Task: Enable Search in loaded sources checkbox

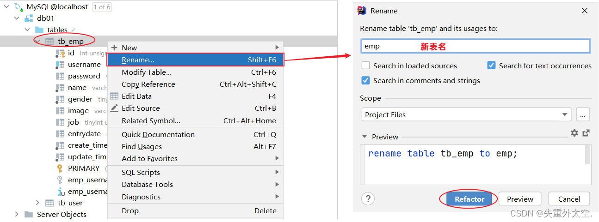Action: tap(366, 66)
